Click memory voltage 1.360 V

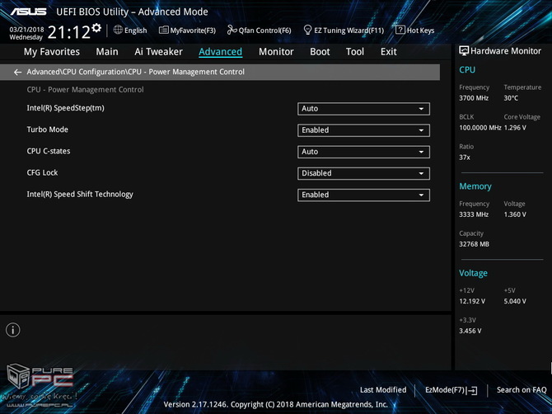coord(515,214)
